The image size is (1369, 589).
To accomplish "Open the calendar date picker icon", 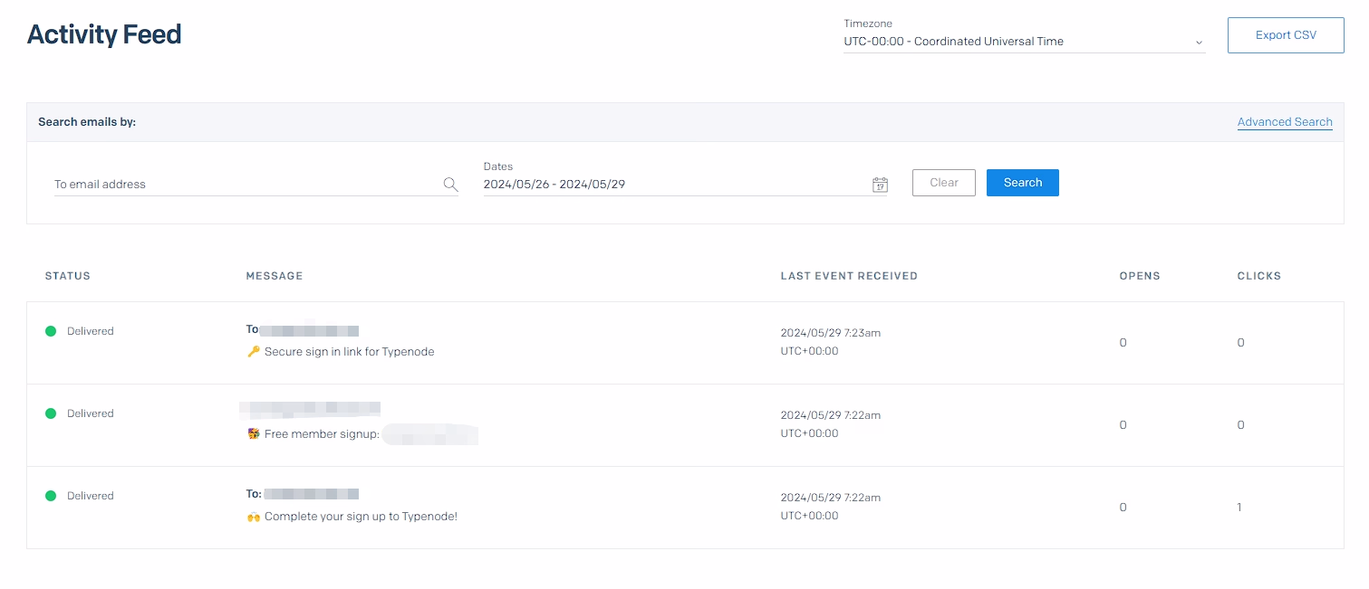I will pyautogui.click(x=880, y=185).
